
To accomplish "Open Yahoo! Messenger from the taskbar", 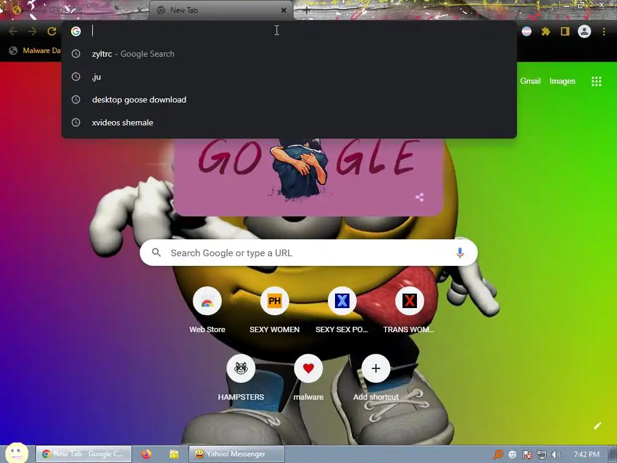I will click(236, 454).
